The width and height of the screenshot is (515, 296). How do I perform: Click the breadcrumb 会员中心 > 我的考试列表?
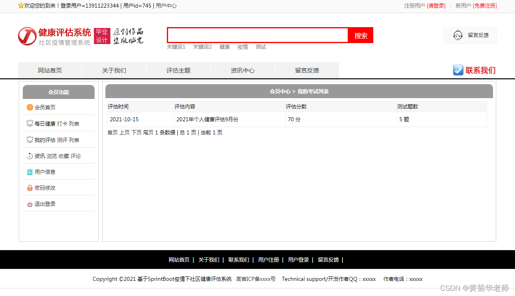[299, 91]
